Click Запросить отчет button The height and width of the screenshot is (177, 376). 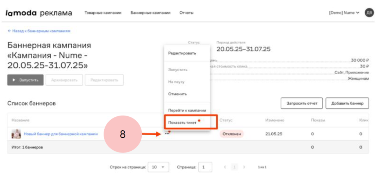pyautogui.click(x=302, y=103)
